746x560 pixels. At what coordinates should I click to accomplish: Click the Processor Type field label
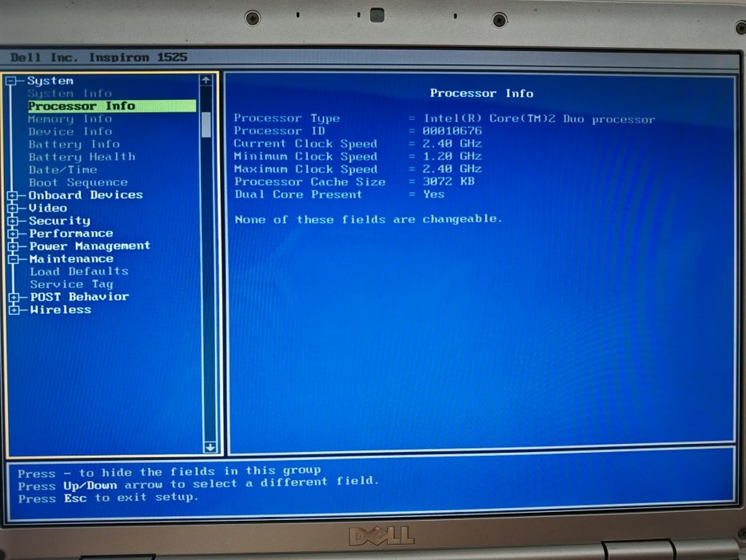(286, 118)
